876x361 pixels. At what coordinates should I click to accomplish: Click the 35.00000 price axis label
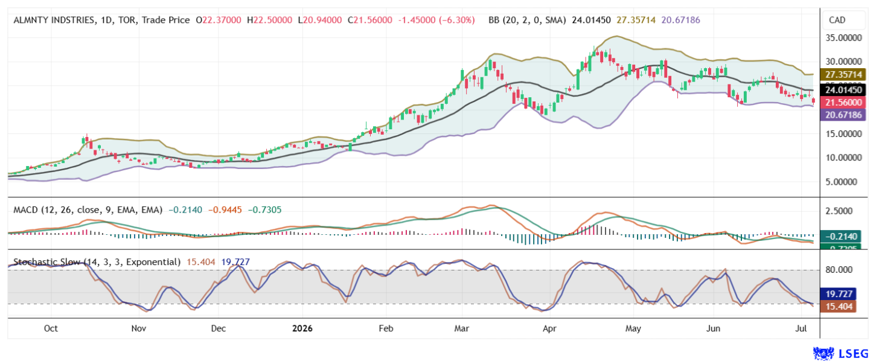tap(844, 37)
